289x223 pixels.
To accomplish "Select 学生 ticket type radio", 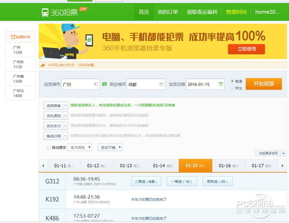I will point(232,88).
